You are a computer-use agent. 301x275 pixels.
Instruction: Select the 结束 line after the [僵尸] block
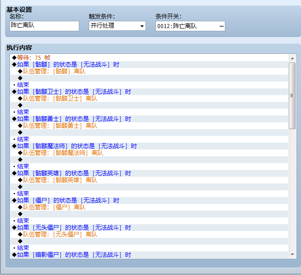click(x=149, y=221)
